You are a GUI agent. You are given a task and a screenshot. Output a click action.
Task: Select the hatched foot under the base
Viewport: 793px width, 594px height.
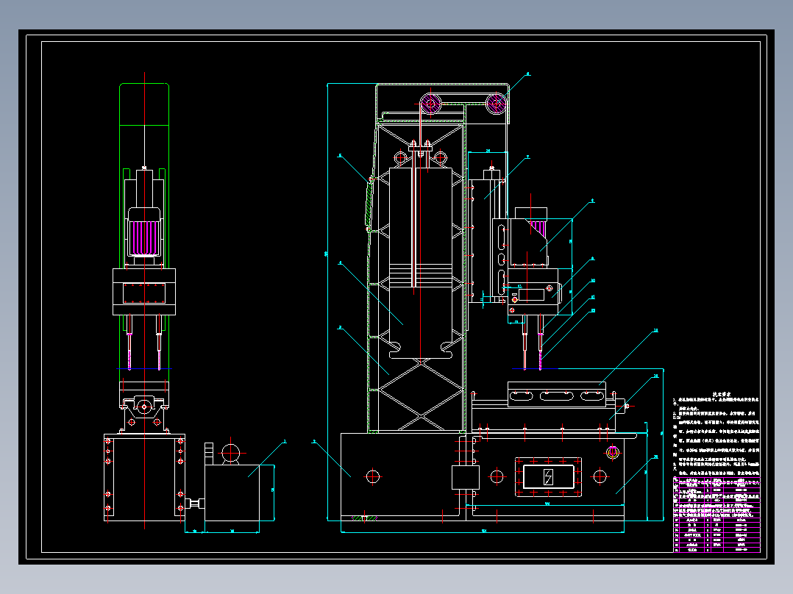click(x=364, y=518)
